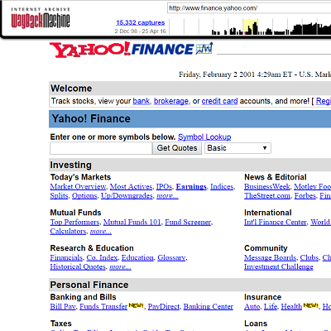This screenshot has height=331, width=331.
Task: Click the highlighted year in captures timeline
Action: point(251,26)
